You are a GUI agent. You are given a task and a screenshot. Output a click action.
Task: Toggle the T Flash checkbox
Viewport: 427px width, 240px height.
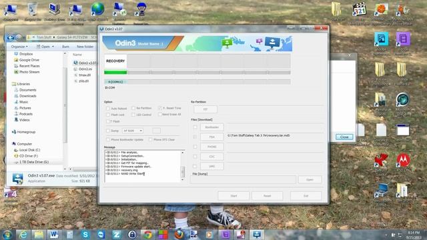point(108,121)
